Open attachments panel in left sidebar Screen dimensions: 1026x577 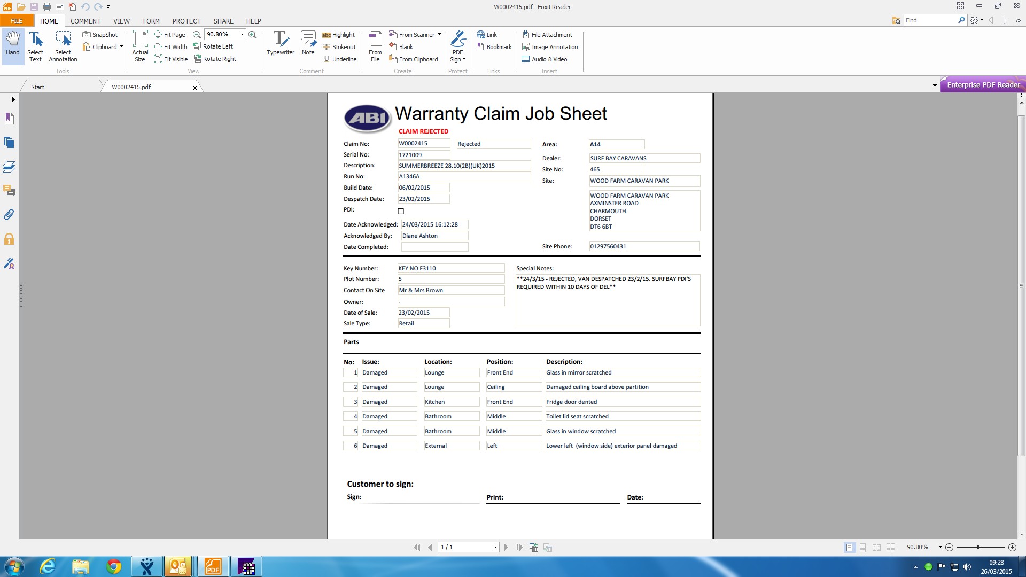click(9, 215)
